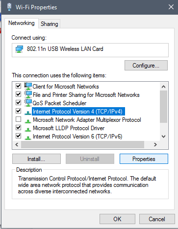
Task: Click the Wi-Fi adapter icon in title bar
Action: pyautogui.click(x=9, y=7)
